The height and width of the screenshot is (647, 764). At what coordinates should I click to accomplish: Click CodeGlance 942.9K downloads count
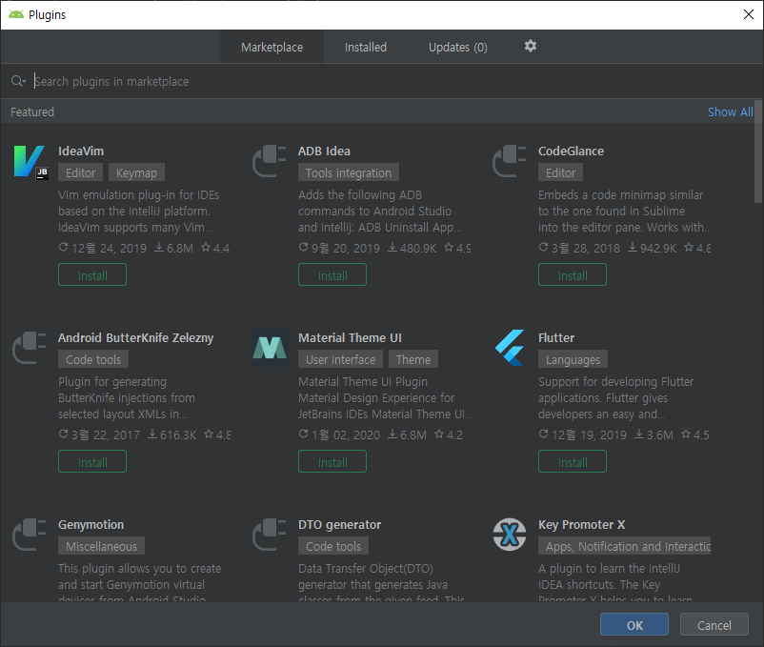pos(652,248)
